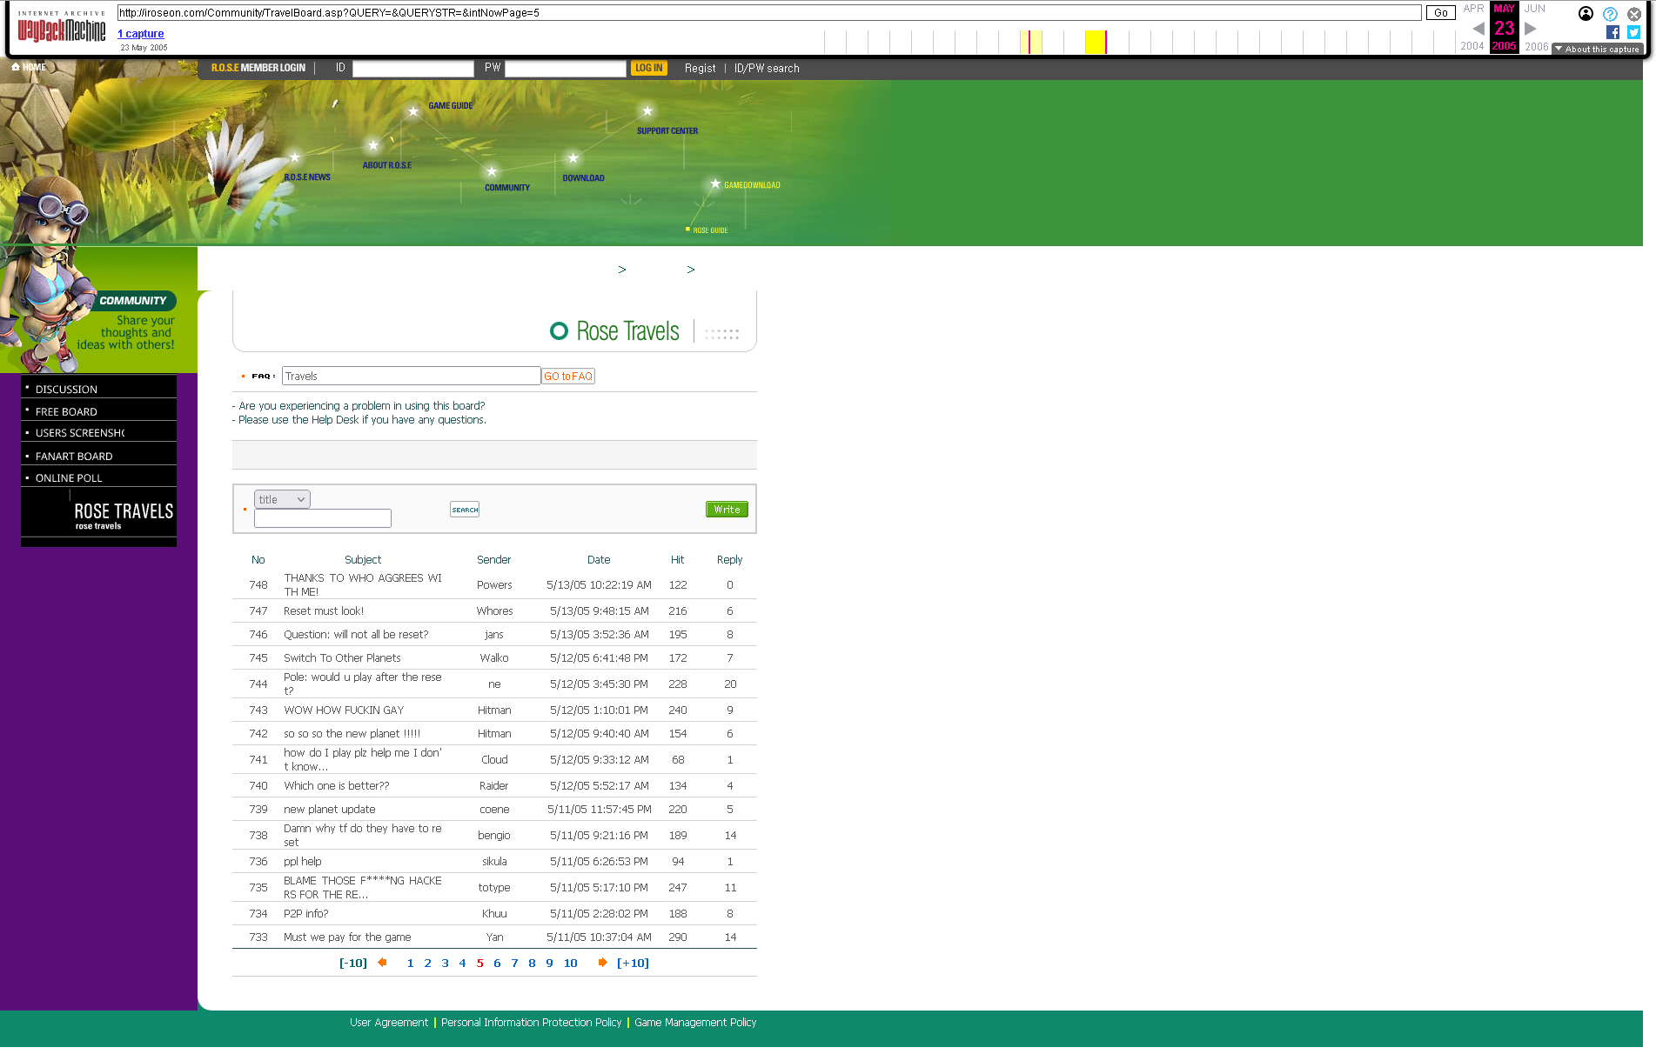Viewport: 1656px width, 1054px height.
Task: Open the 1 capture link
Action: pos(141,34)
